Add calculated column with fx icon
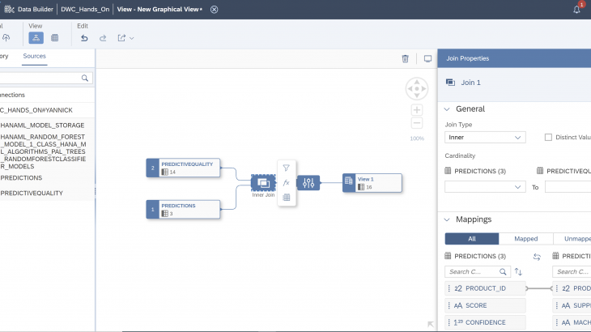591x332 pixels. (x=286, y=182)
